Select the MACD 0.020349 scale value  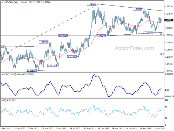pos(169,74)
